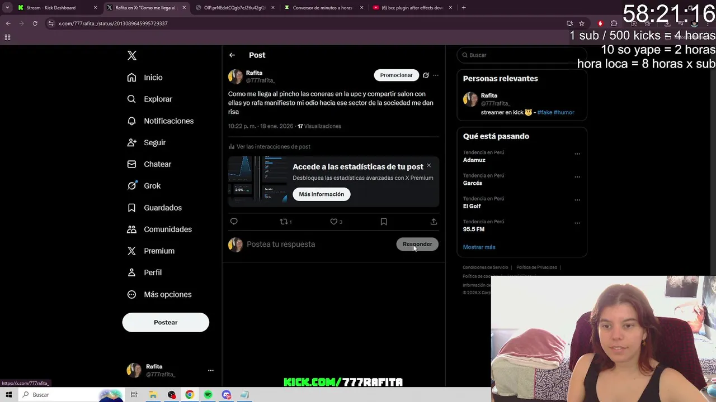
Task: Click the X logo in the sidebar
Action: click(132, 55)
